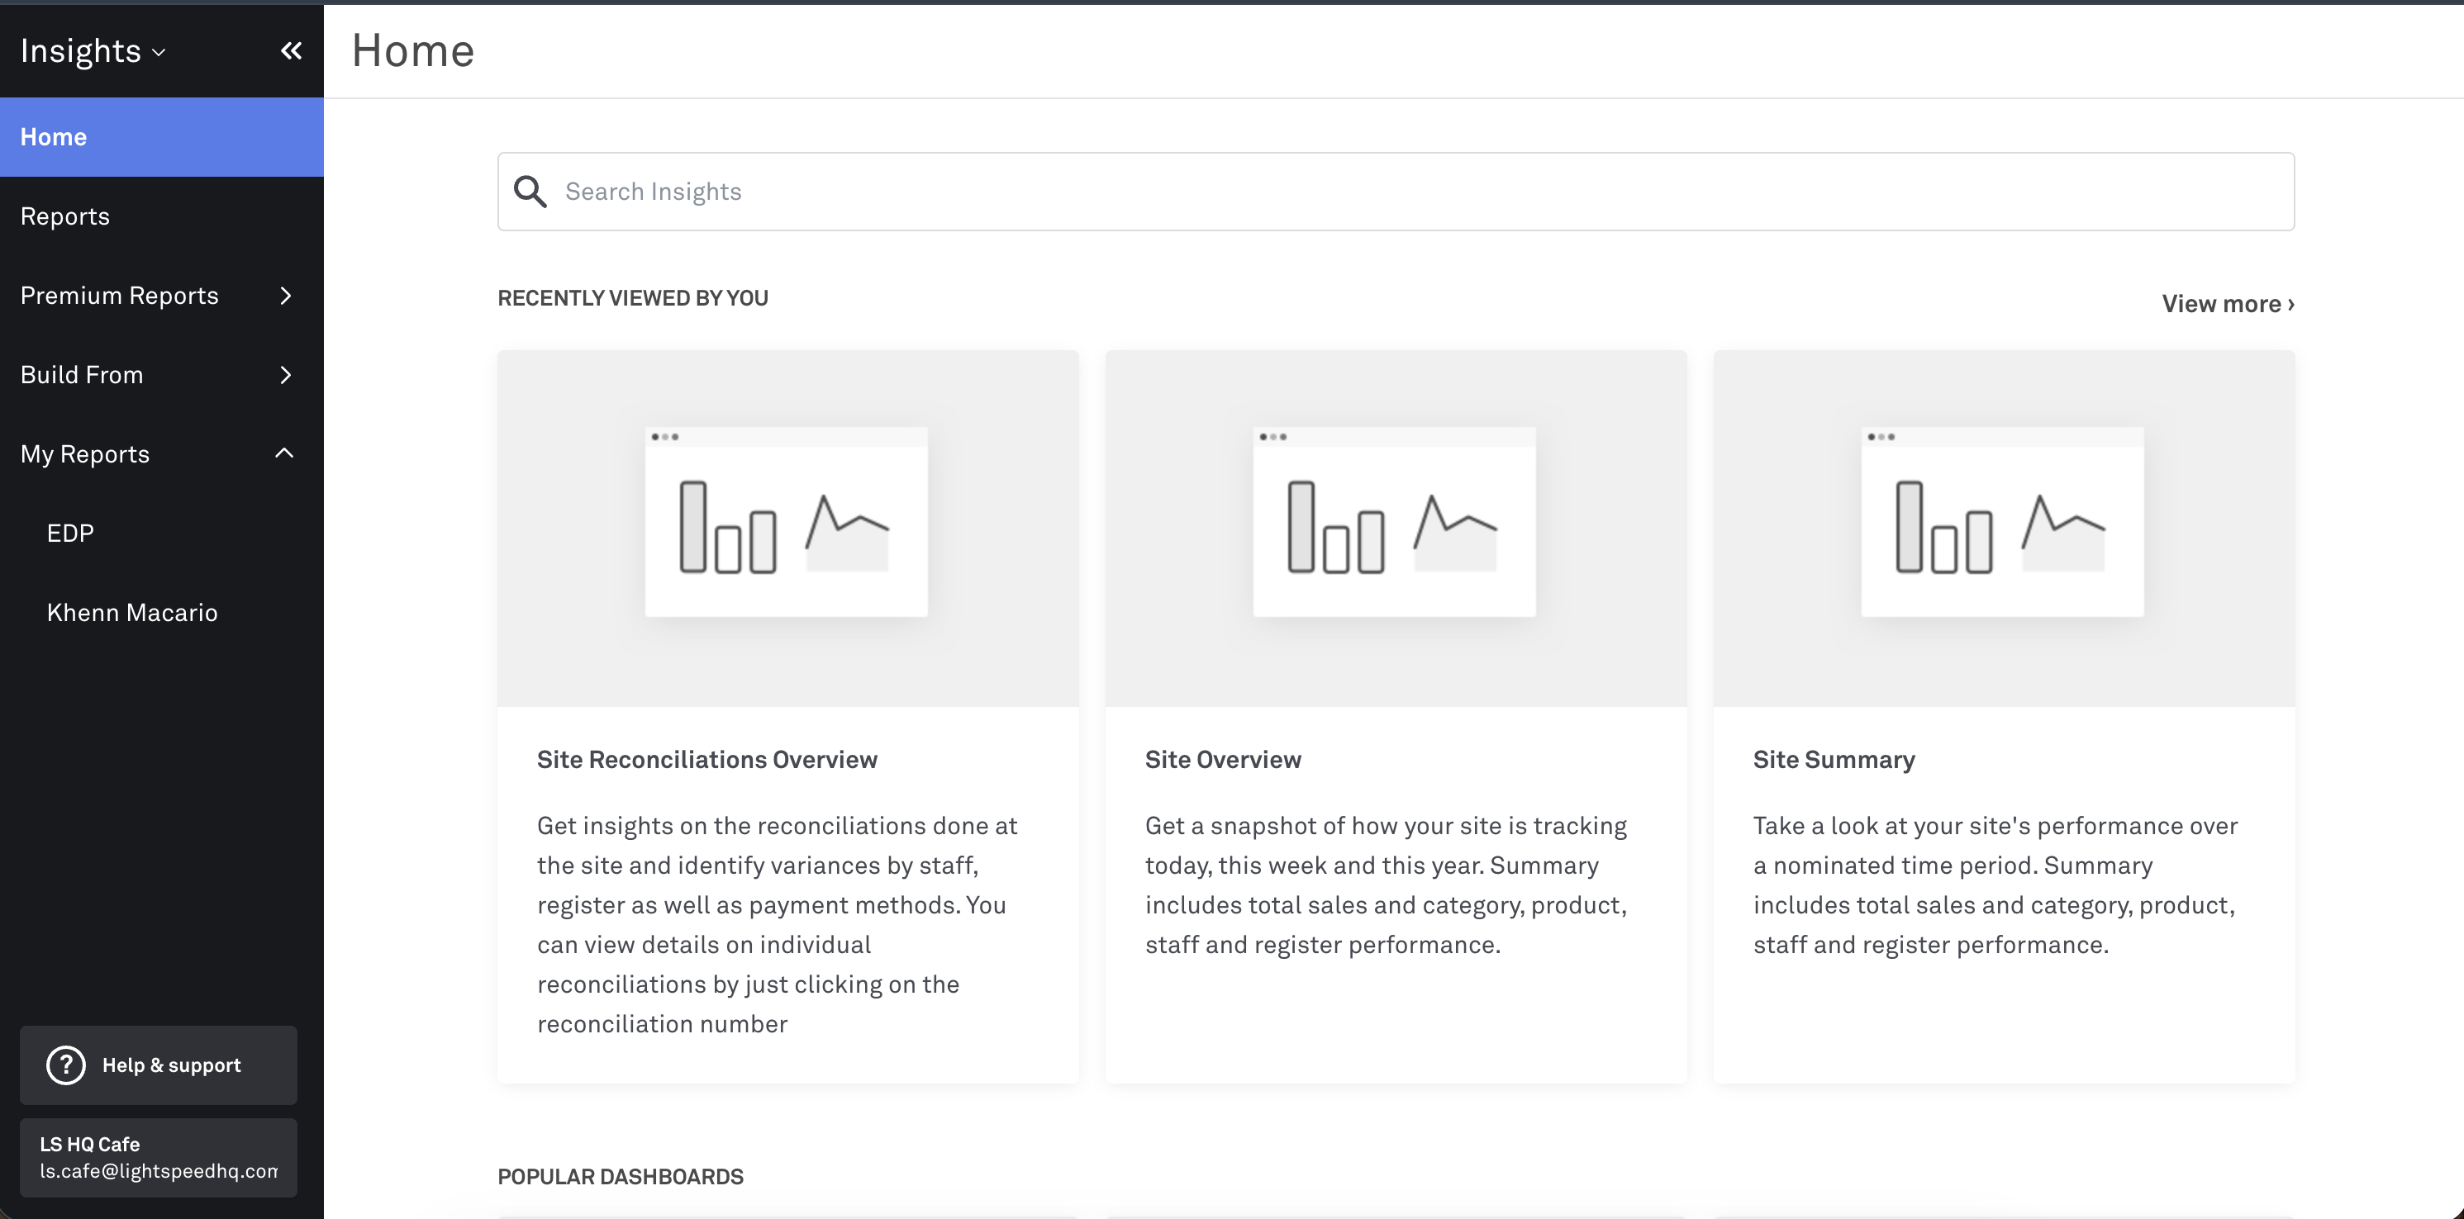
Task: Click the search magnifier icon
Action: click(530, 192)
